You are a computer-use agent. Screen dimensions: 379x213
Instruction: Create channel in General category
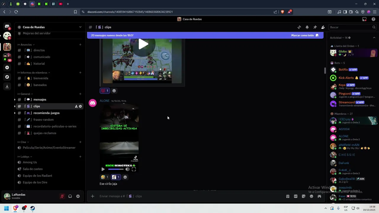point(80,94)
